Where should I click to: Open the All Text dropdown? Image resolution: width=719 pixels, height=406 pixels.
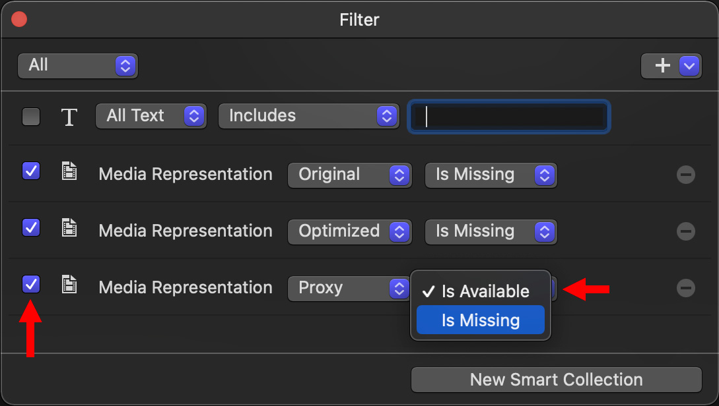[x=151, y=116]
